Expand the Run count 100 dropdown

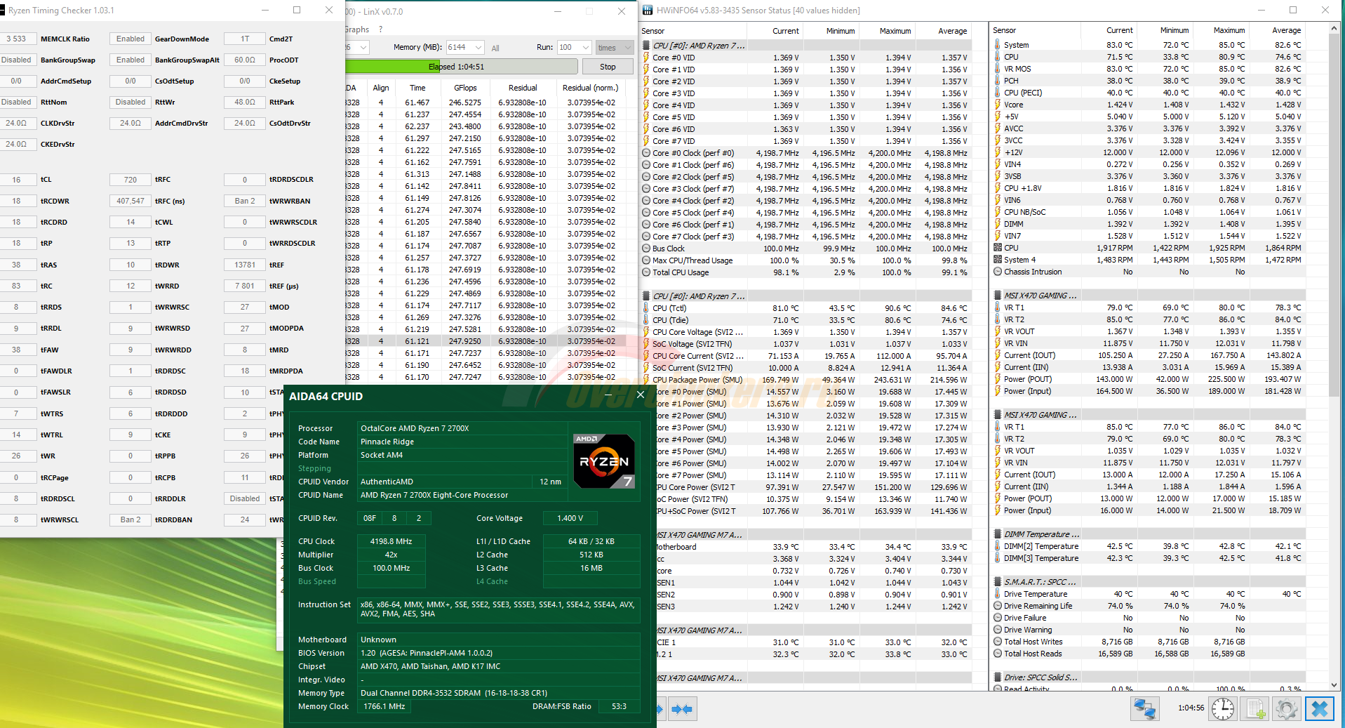coord(586,48)
